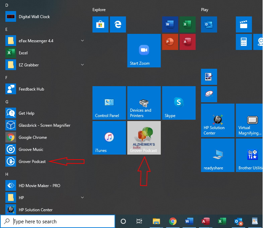The height and width of the screenshot is (228, 268).
Task: Open the Outlook tile under Play
Action: click(209, 24)
